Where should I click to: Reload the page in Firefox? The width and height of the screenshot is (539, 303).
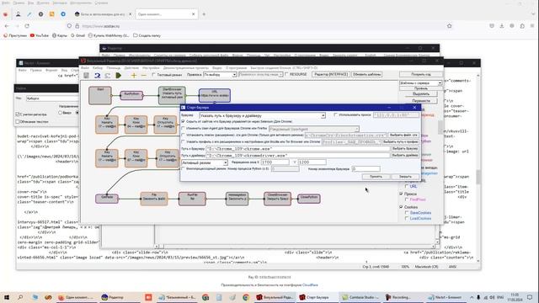[x=27, y=26]
